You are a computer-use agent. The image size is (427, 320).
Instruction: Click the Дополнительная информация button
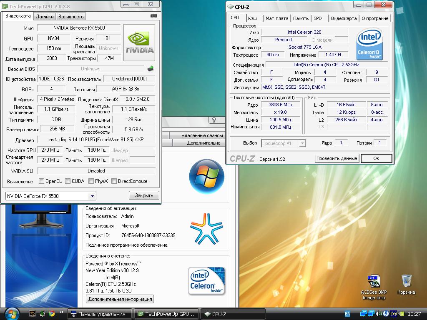[x=120, y=299]
